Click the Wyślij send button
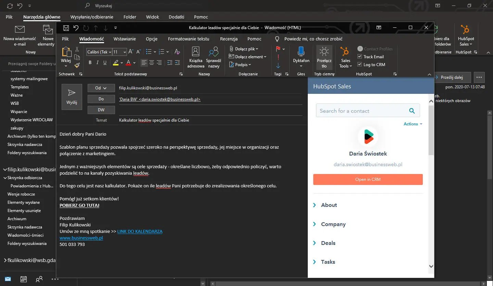Screen dimensions: 493x286 pos(72,97)
